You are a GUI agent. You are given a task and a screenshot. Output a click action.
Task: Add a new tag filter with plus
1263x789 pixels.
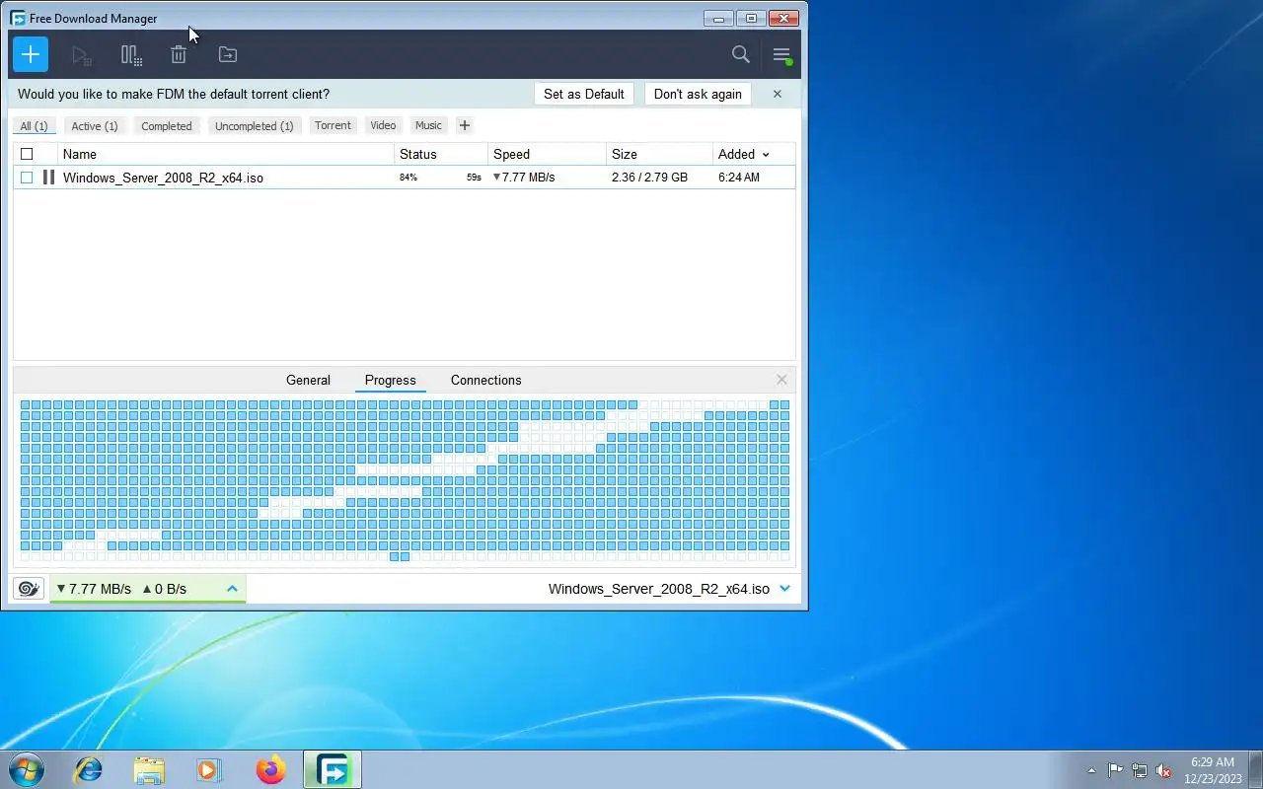click(x=465, y=125)
